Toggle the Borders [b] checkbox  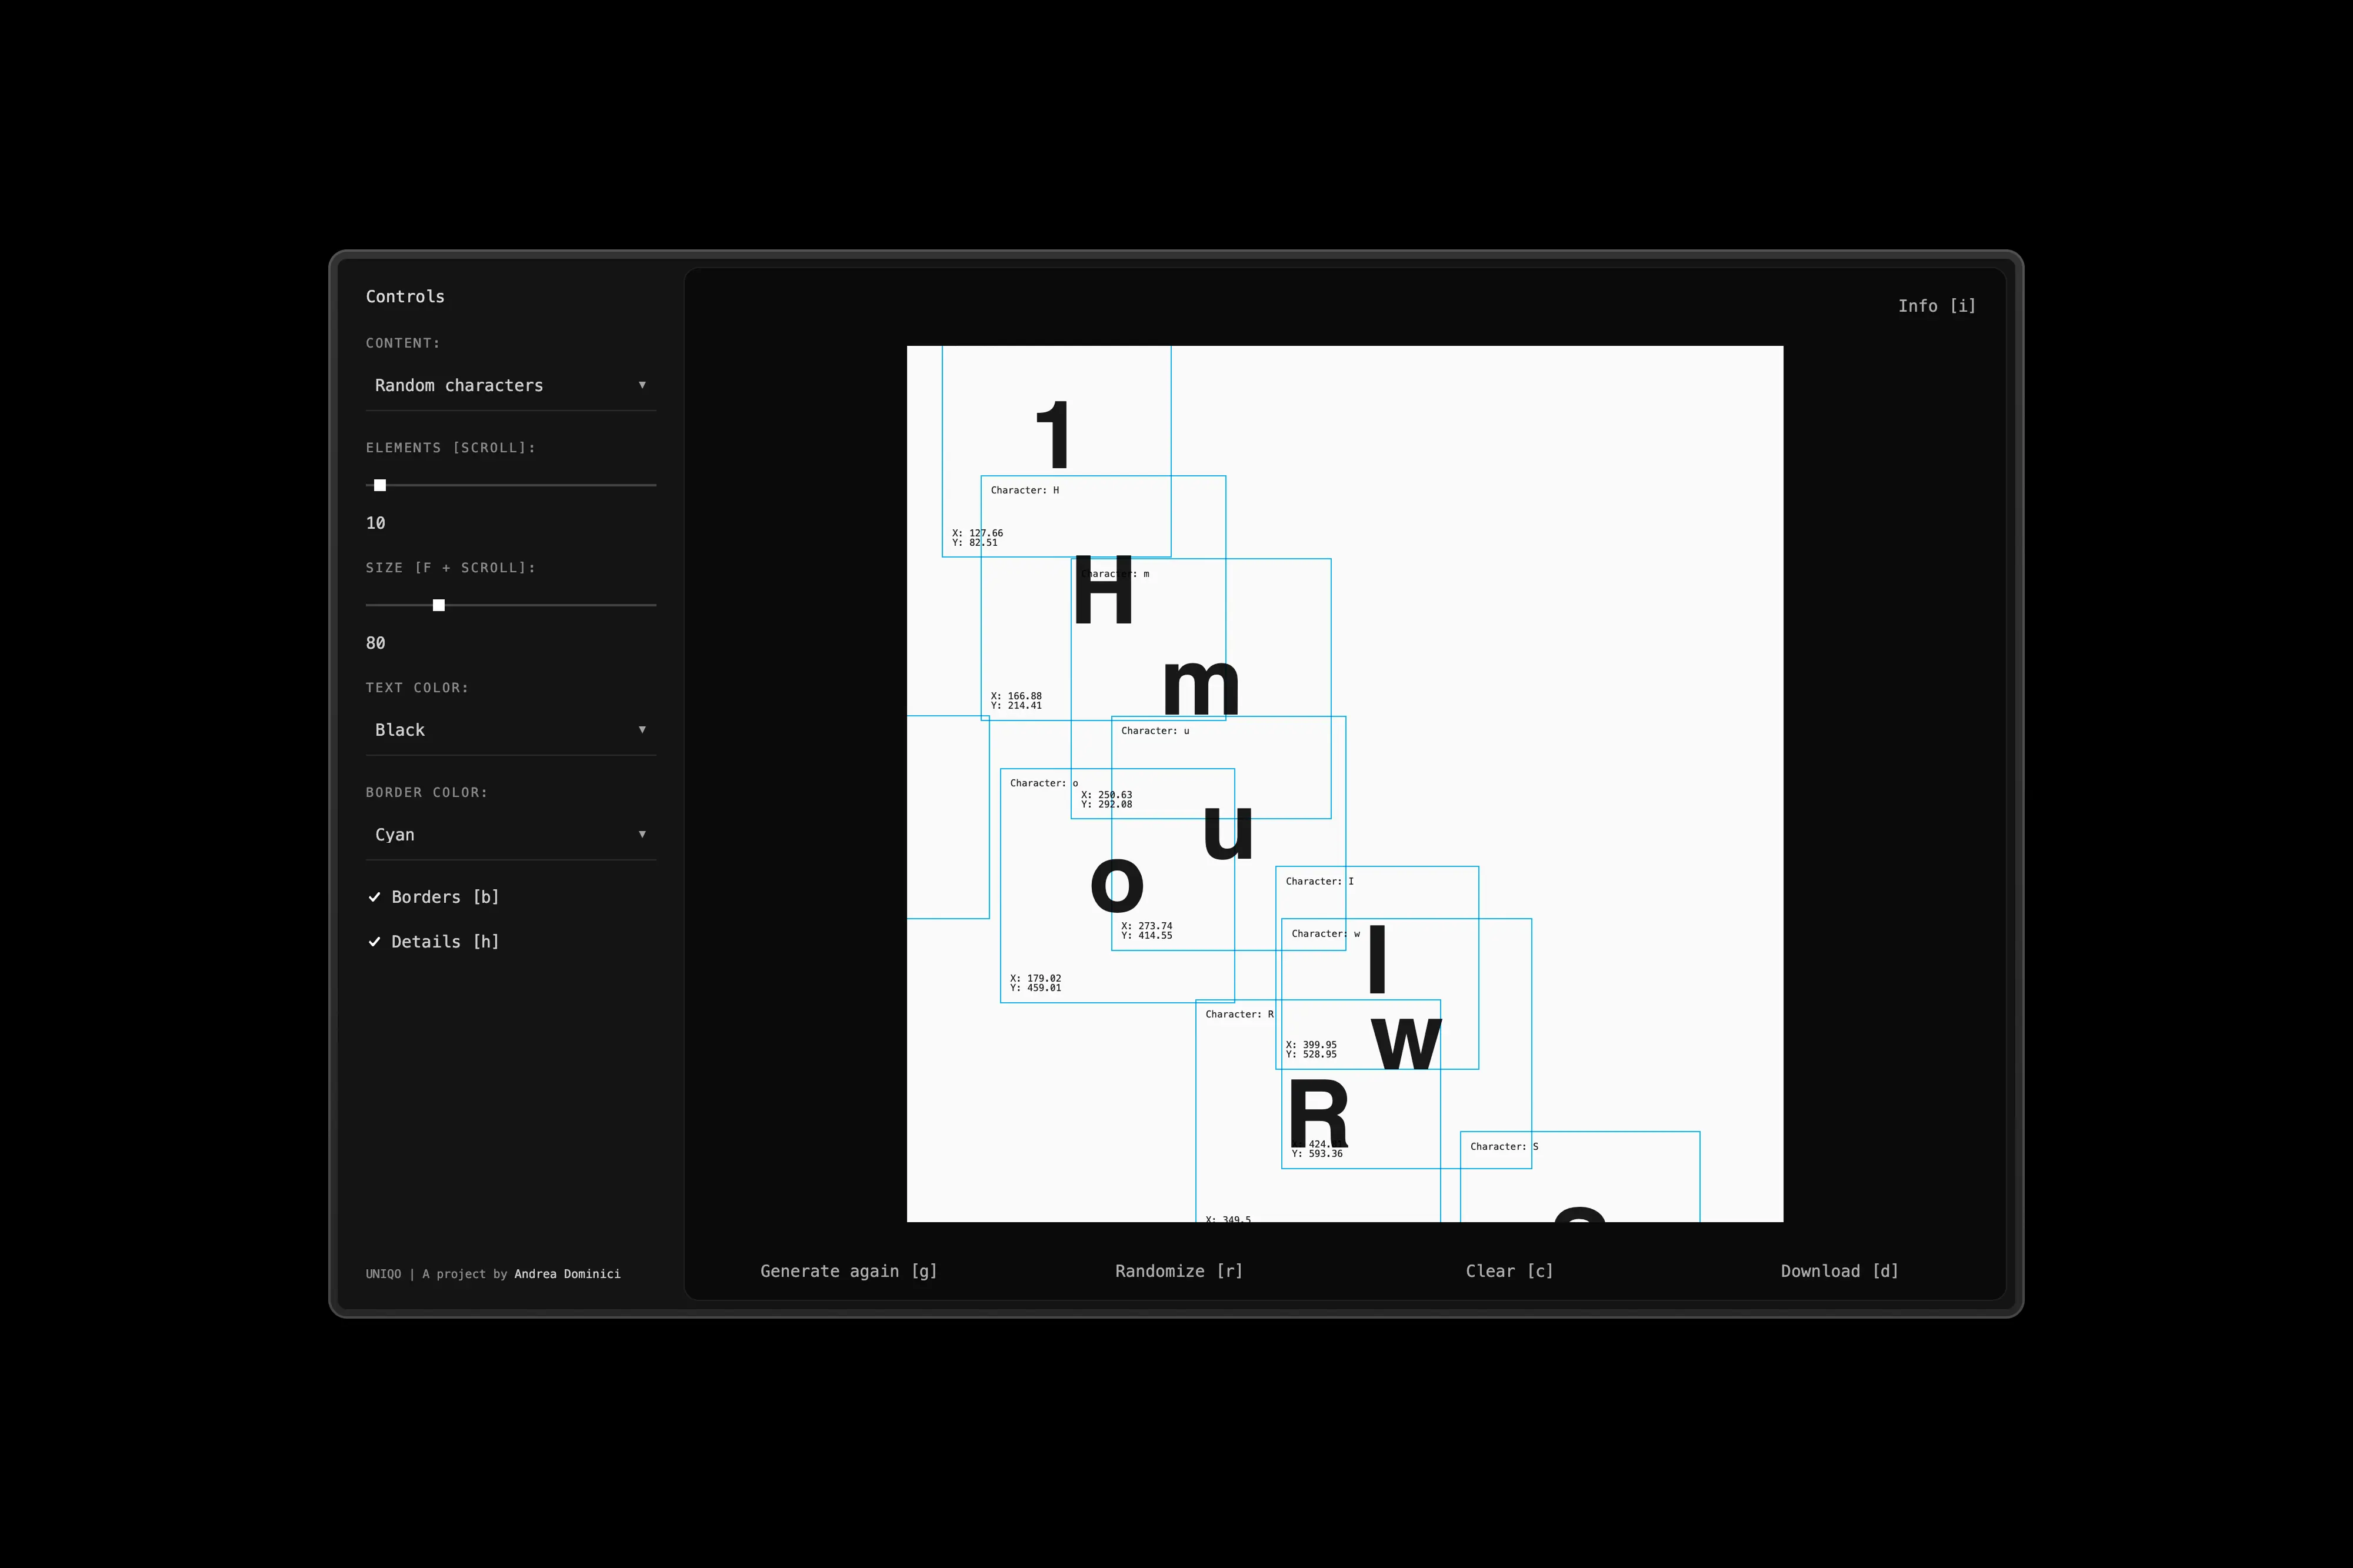coord(444,897)
